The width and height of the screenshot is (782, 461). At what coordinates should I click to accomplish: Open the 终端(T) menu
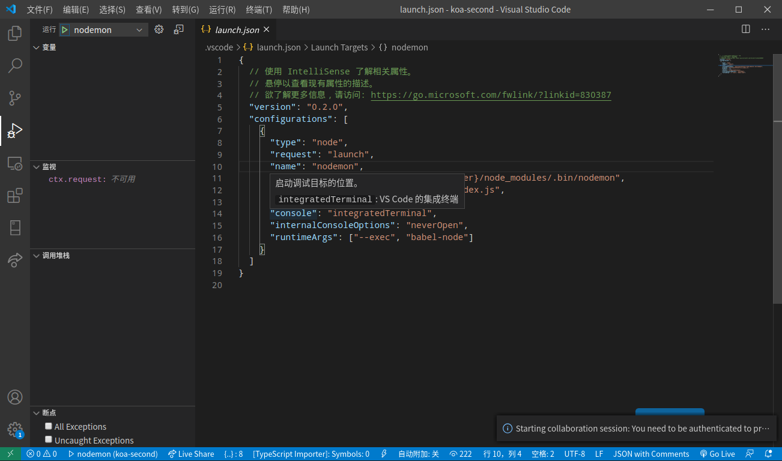[x=259, y=10]
